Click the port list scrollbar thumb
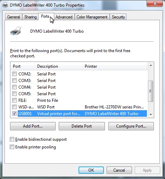The image size is (165, 179). 151,91
